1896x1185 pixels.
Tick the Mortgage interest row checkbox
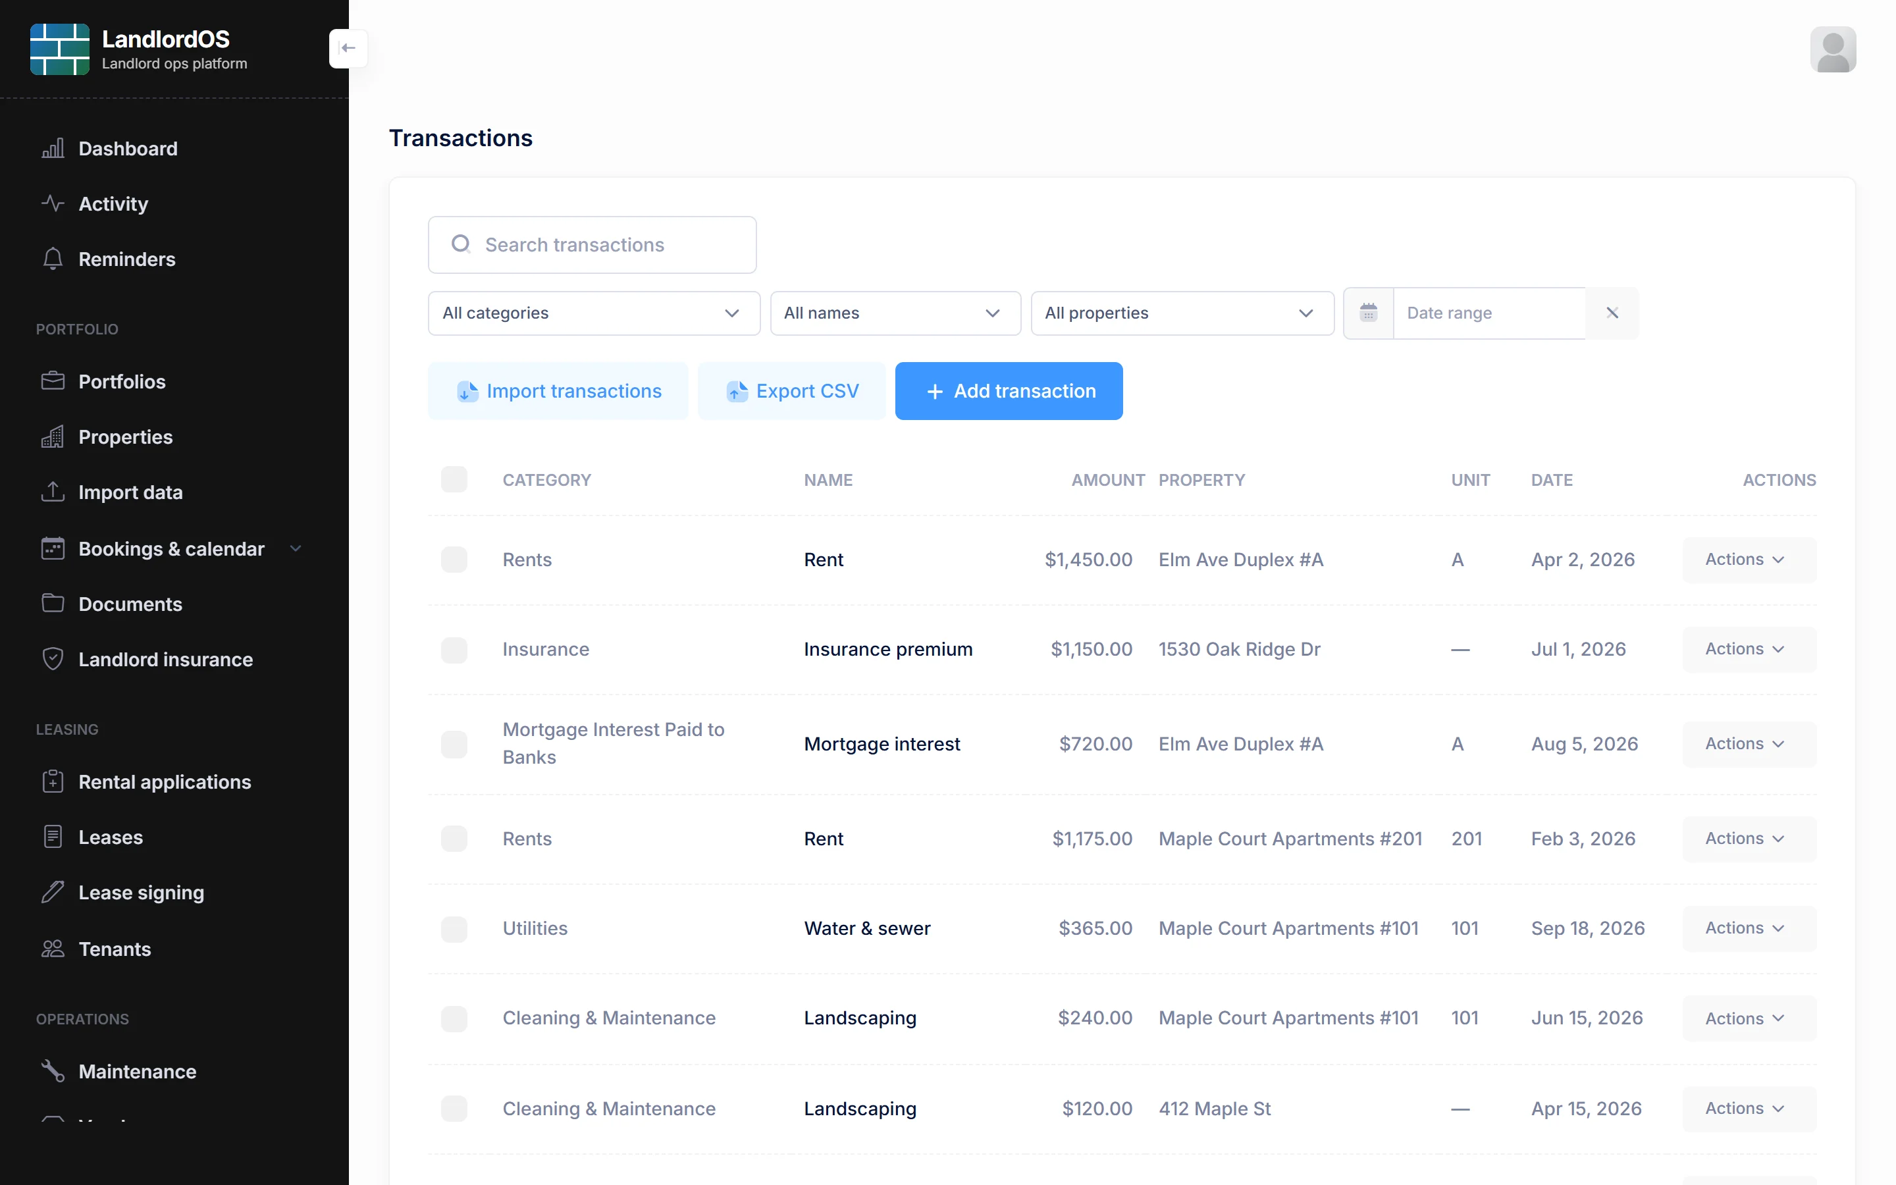[454, 744]
